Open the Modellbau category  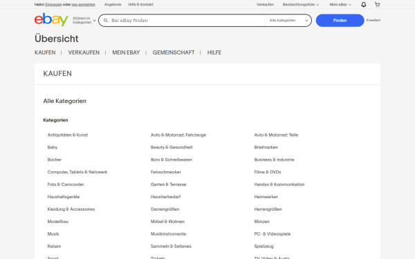tap(58, 222)
